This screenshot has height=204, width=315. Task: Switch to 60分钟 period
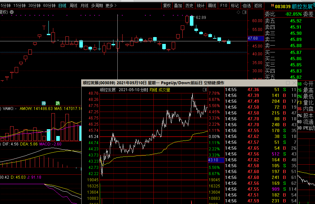[49, 6]
